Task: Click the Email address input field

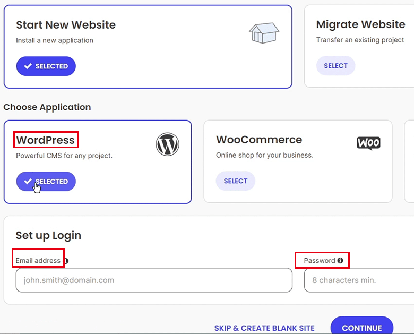Action: pyautogui.click(x=154, y=280)
